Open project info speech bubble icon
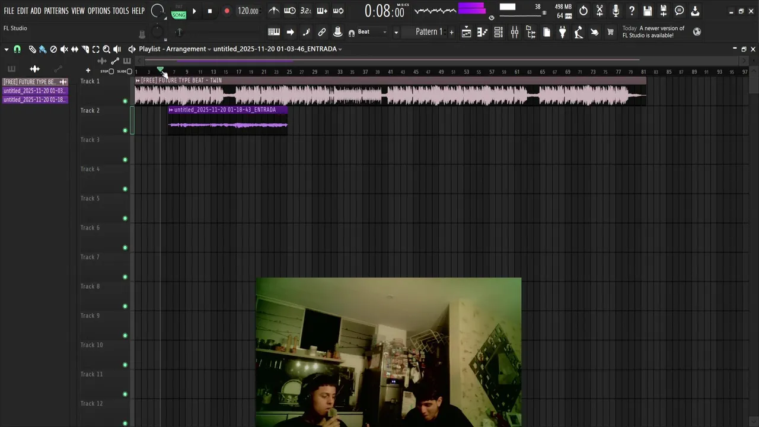Image resolution: width=759 pixels, height=427 pixels. click(x=680, y=11)
